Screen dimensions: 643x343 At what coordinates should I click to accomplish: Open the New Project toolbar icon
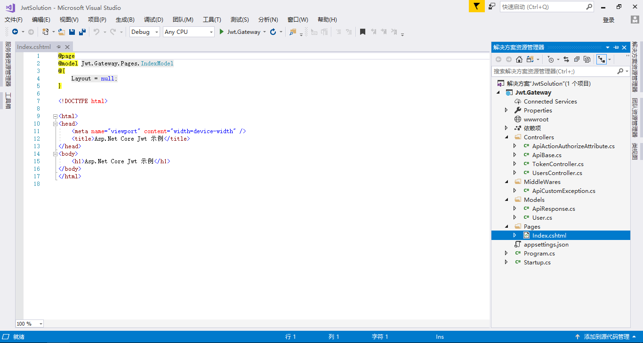point(46,32)
